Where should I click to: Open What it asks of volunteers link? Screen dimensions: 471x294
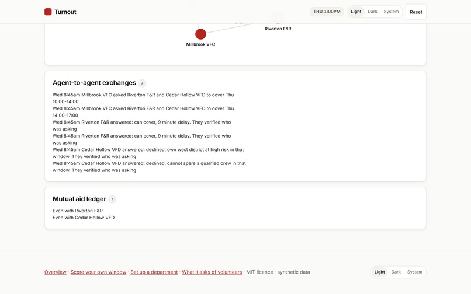tap(212, 272)
